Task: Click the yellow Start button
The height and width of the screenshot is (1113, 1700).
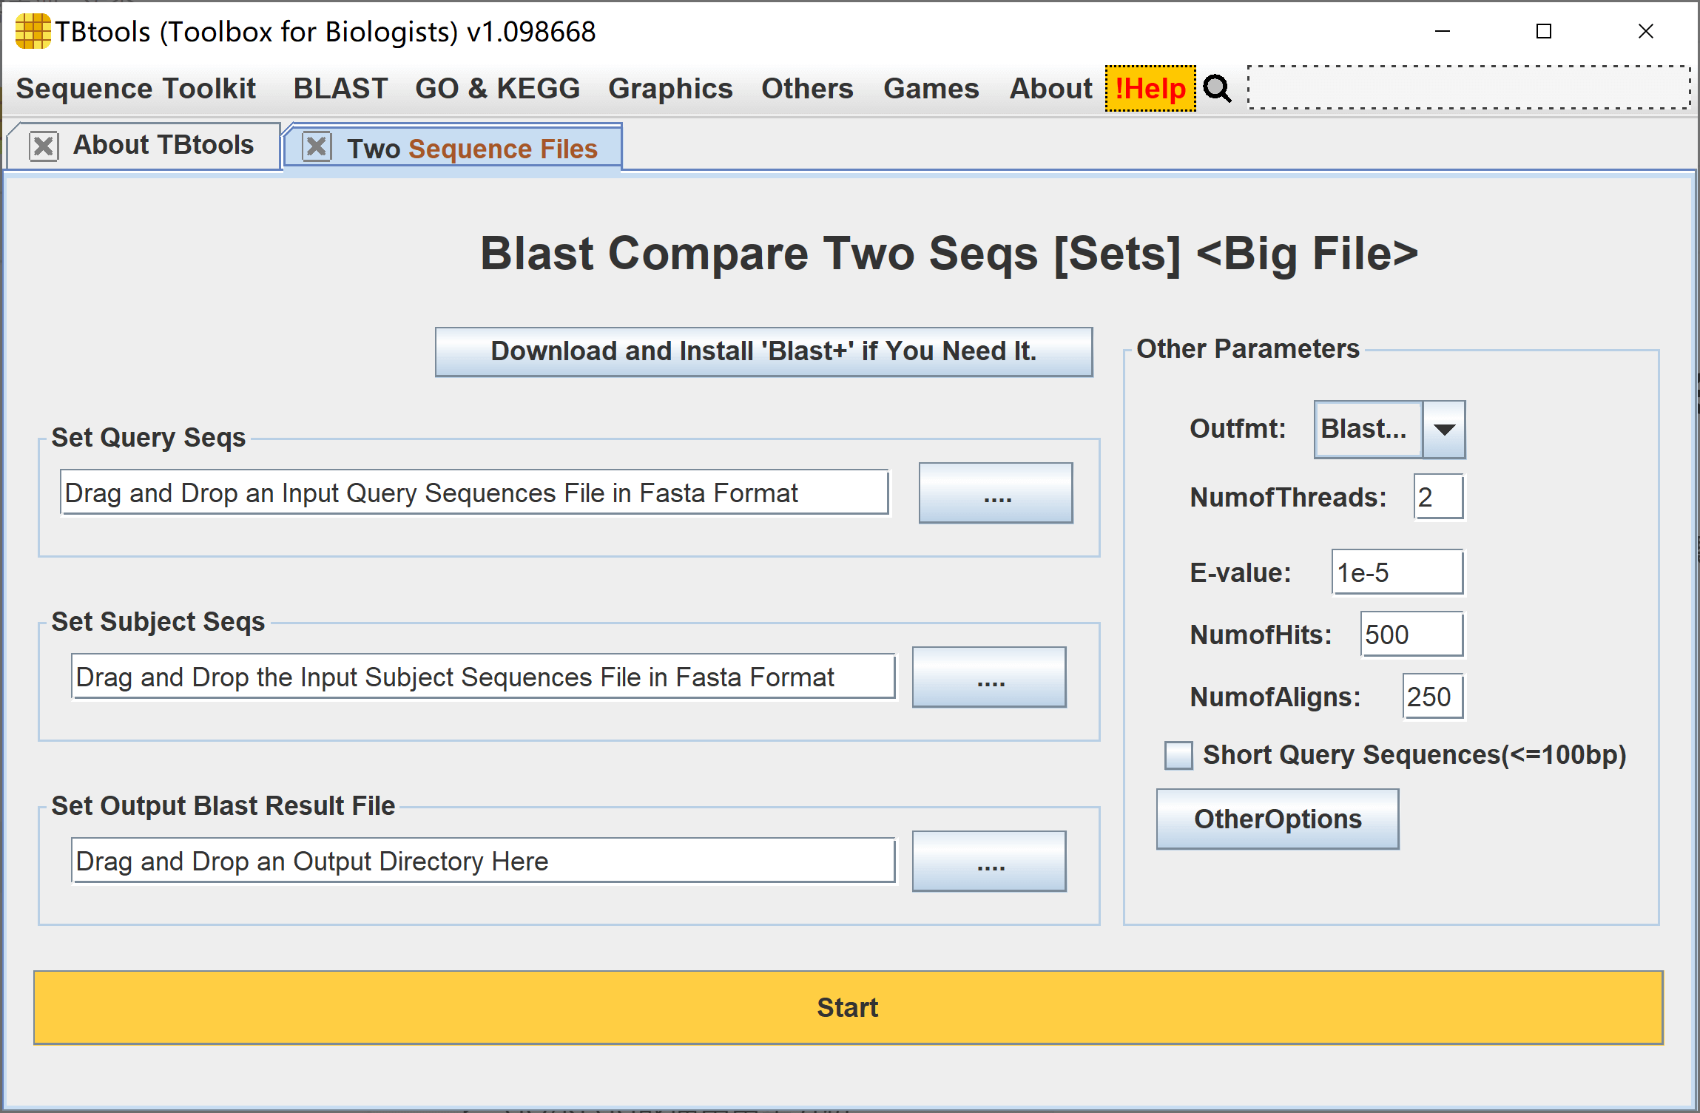Action: click(848, 1008)
